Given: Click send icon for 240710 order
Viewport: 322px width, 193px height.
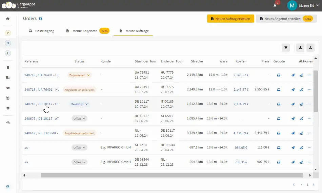Looking at the screenshot, I should (x=293, y=104).
